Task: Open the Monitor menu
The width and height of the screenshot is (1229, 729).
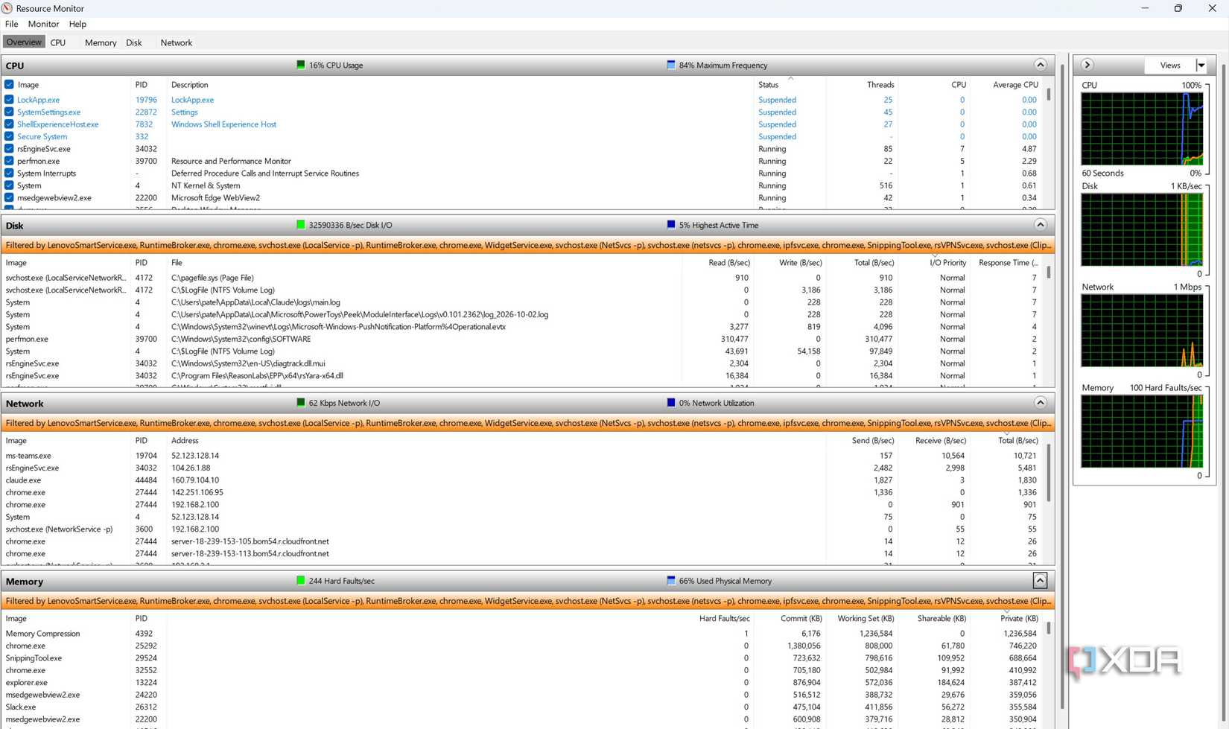Action: 43,24
